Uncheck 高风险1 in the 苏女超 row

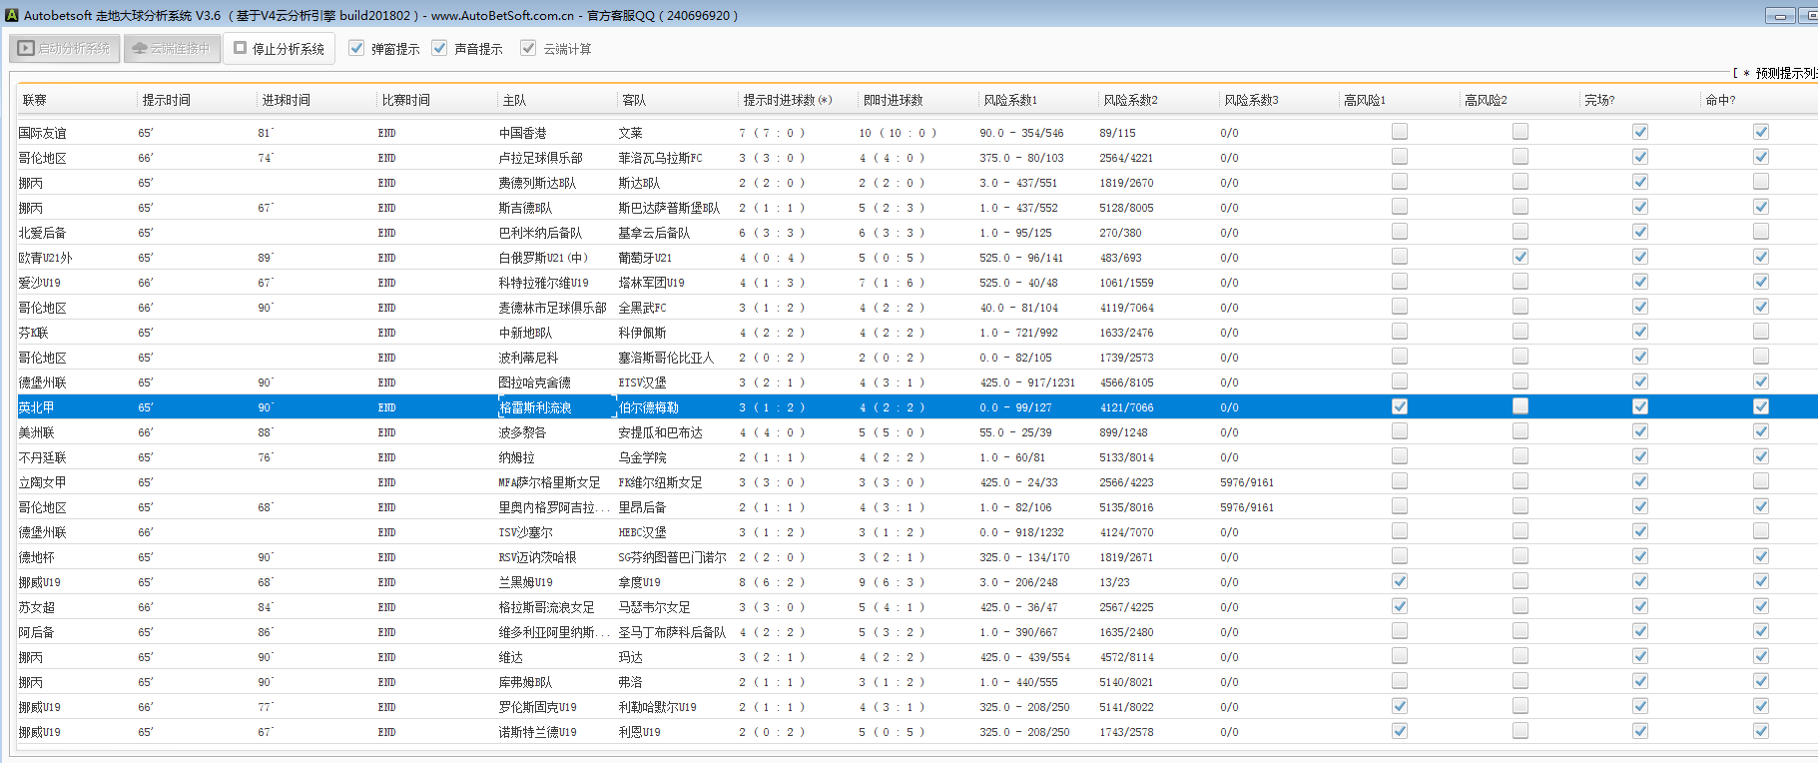coord(1400,606)
